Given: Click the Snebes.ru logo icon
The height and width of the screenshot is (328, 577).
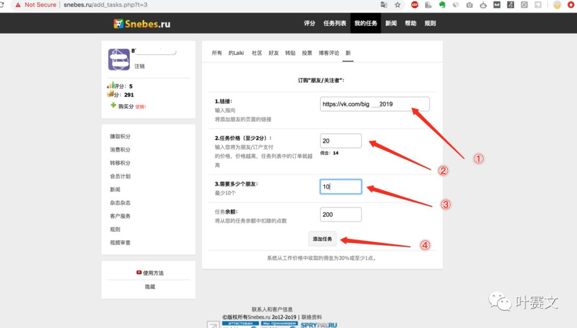Looking at the screenshot, I should coord(119,23).
